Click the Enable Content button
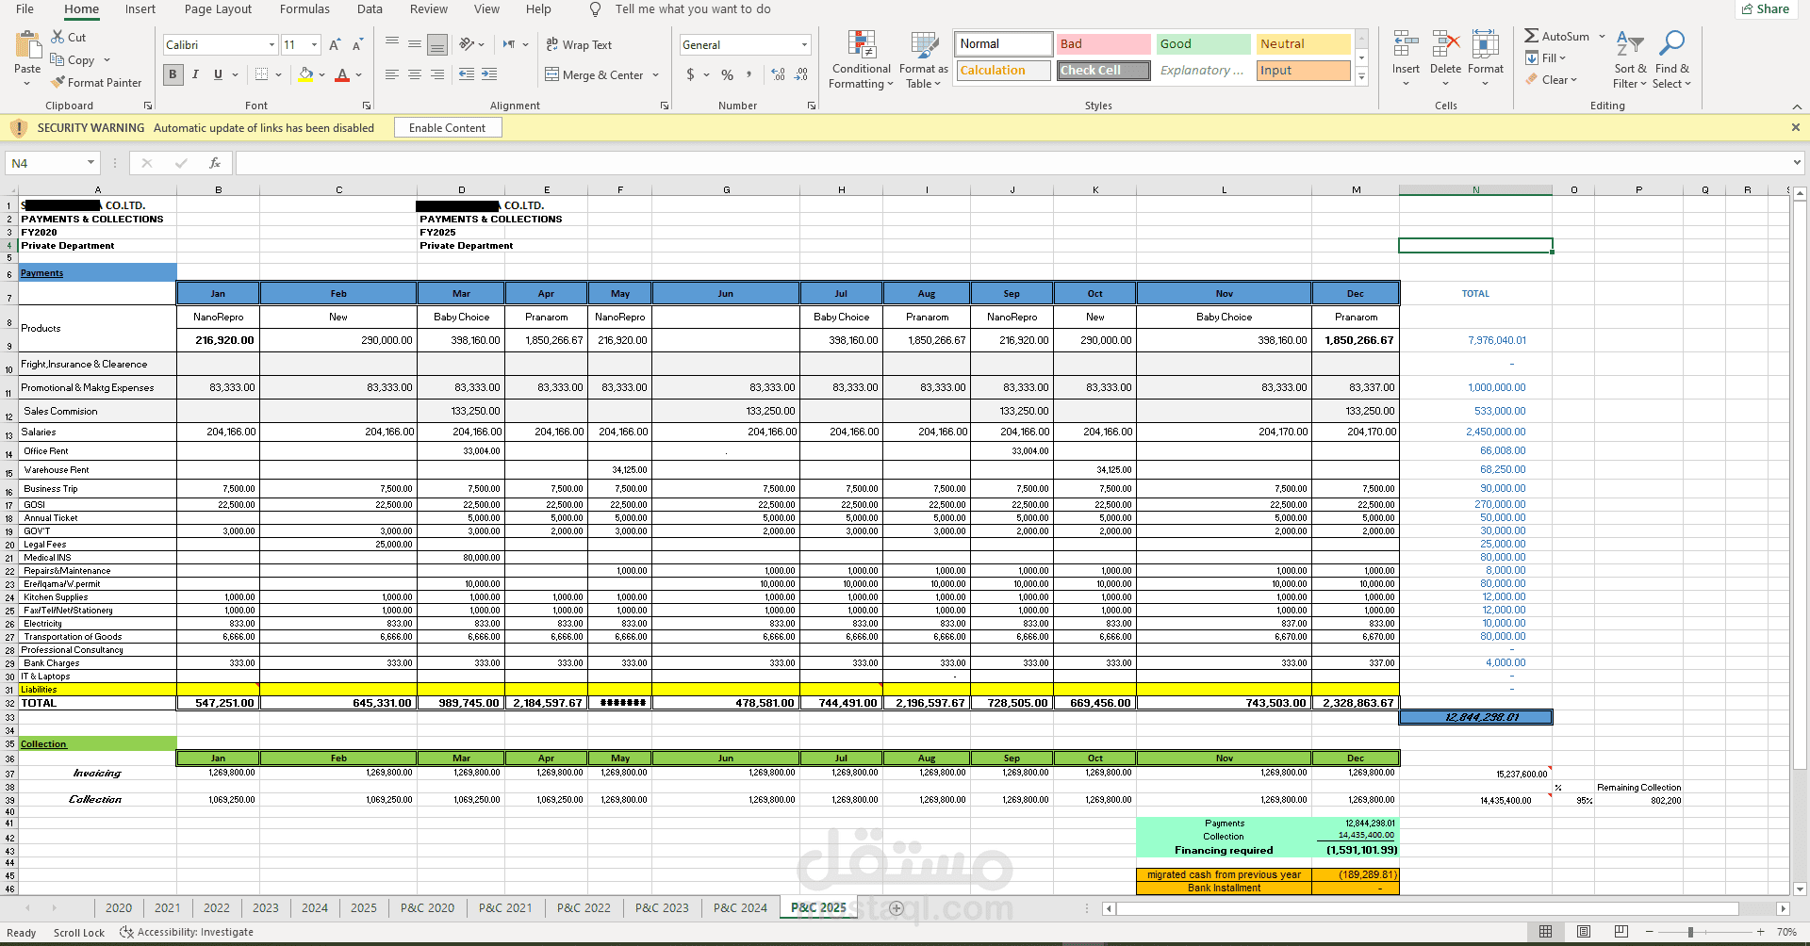 click(447, 127)
